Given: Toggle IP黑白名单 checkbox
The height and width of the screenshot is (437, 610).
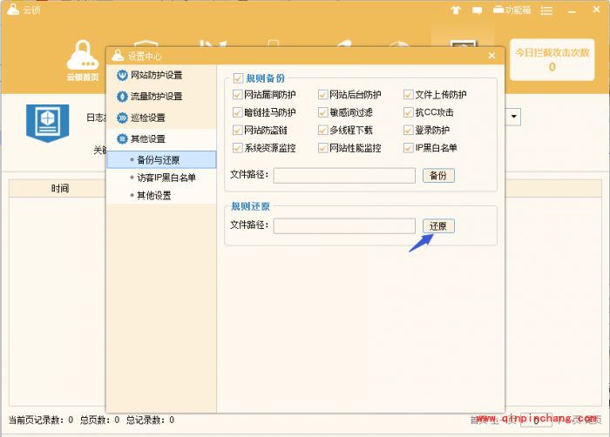Looking at the screenshot, I should (x=408, y=148).
